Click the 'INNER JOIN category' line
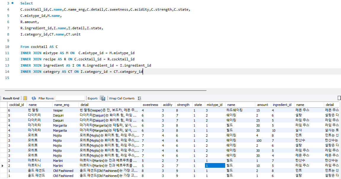This screenshot has width=341, height=179. point(81,72)
